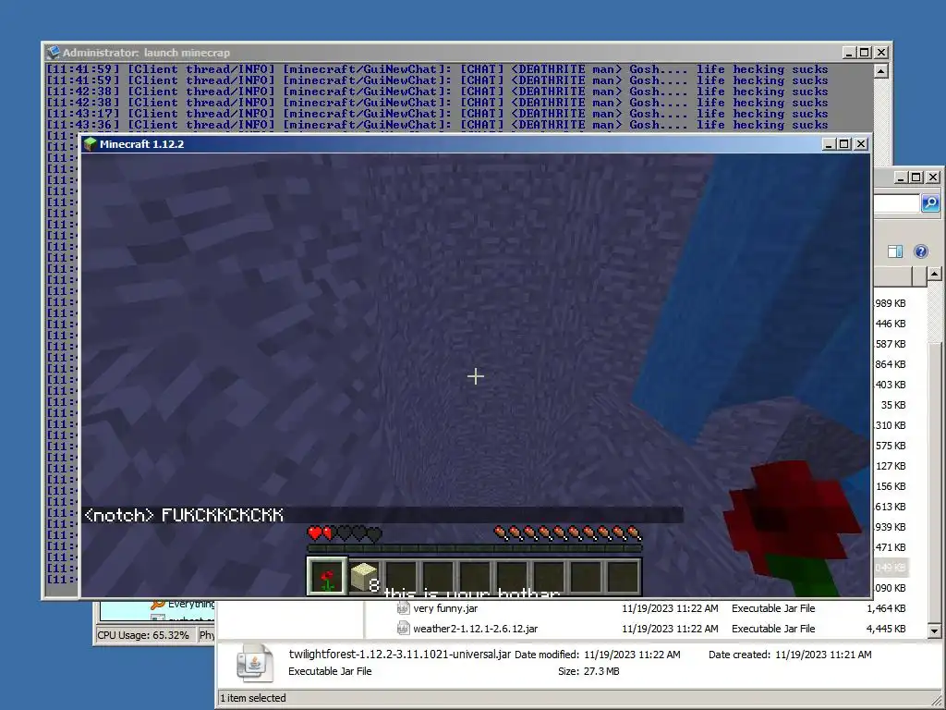Screen dimensions: 946x710
Task: Click the Explorer search input field
Action: coord(896,203)
